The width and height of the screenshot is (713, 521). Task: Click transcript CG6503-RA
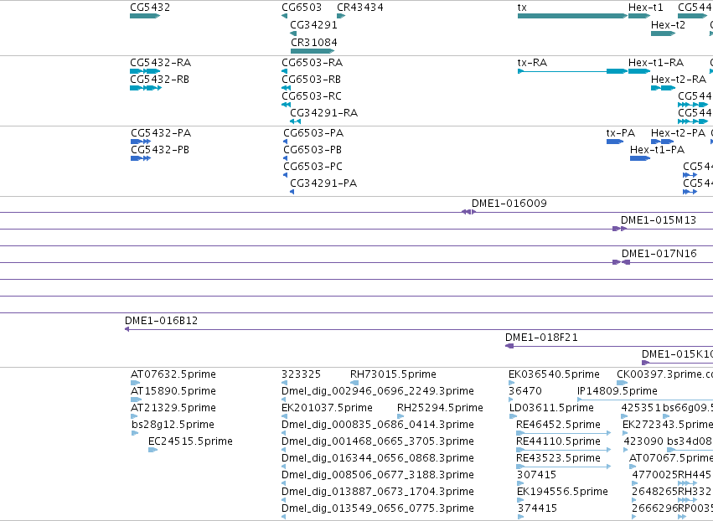click(285, 71)
